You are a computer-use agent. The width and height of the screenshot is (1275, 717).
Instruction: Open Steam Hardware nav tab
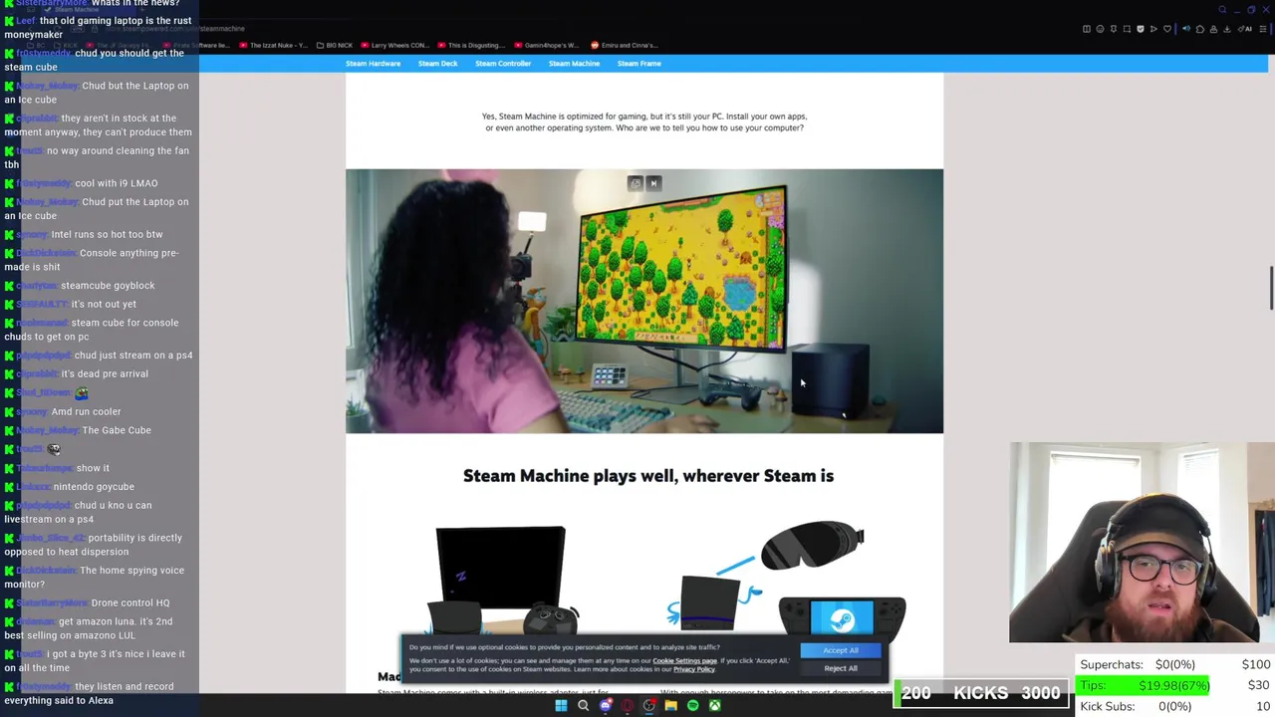coord(373,64)
